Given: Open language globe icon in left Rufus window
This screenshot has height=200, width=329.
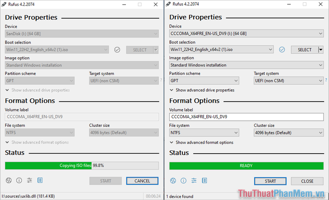Looking at the screenshot, I should (x=8, y=180).
